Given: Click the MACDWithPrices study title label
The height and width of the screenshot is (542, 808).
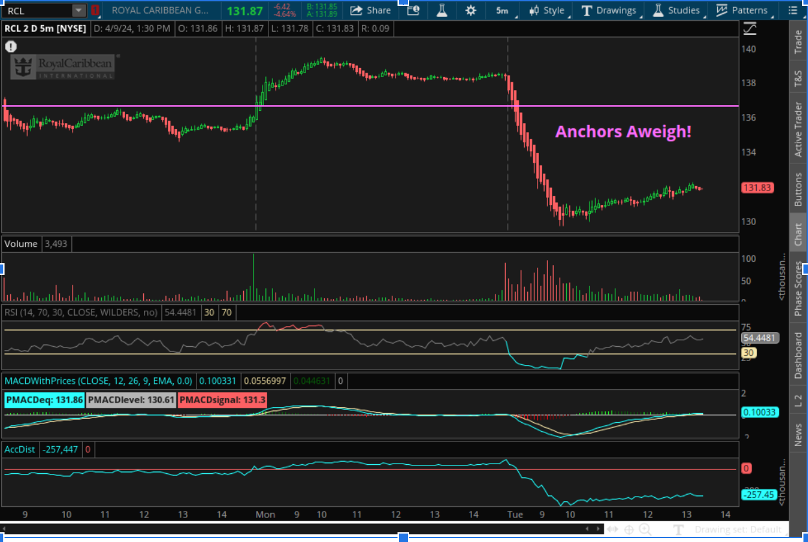Looking at the screenshot, I should [x=99, y=381].
